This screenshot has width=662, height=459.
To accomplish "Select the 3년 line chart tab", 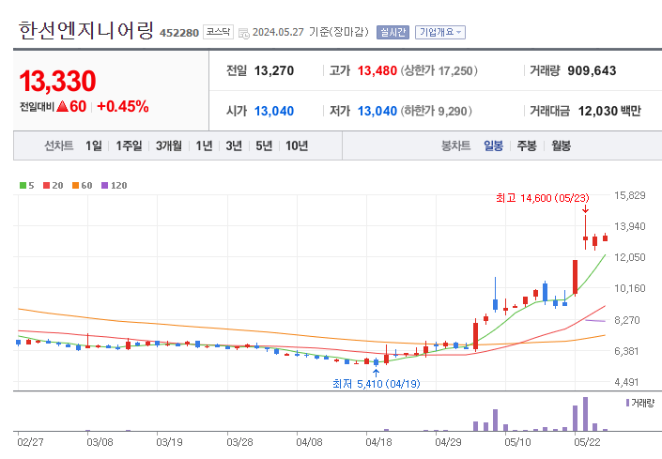I will click(x=234, y=145).
